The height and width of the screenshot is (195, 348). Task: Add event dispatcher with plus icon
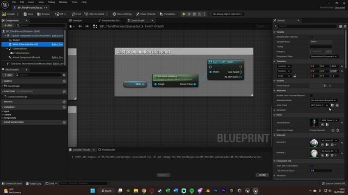click(64, 122)
